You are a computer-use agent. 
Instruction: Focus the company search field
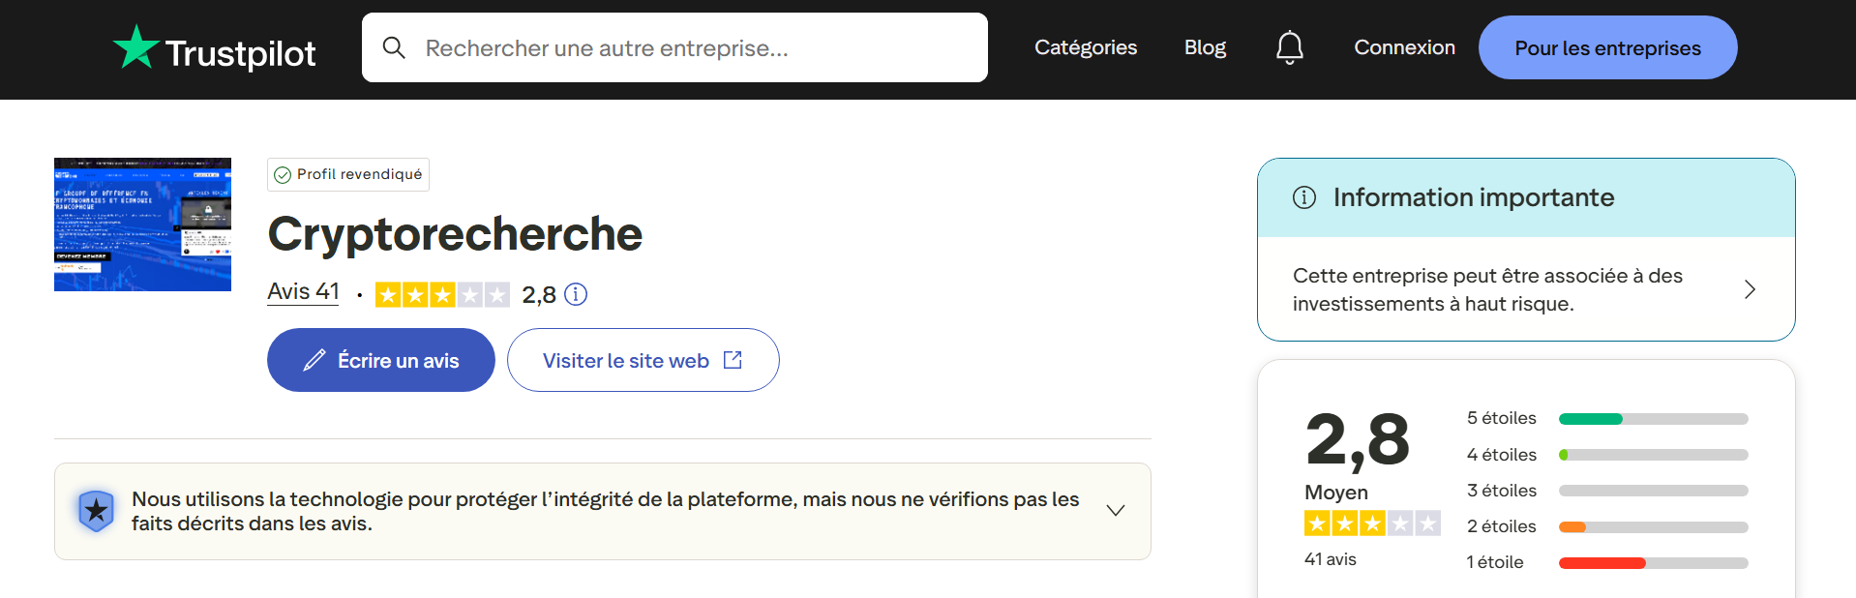click(674, 47)
